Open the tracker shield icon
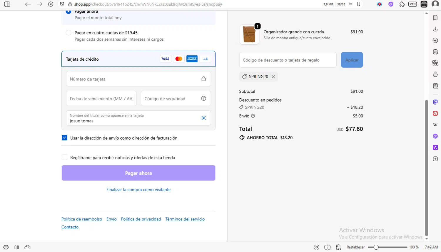Image resolution: width=441 pixels, height=252 pixels. (x=62, y=4)
